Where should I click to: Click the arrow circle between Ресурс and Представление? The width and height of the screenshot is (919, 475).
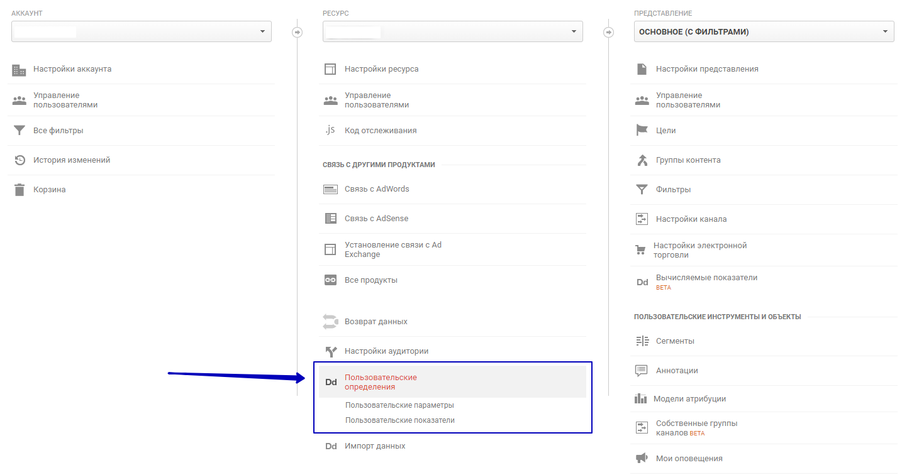[x=609, y=32]
